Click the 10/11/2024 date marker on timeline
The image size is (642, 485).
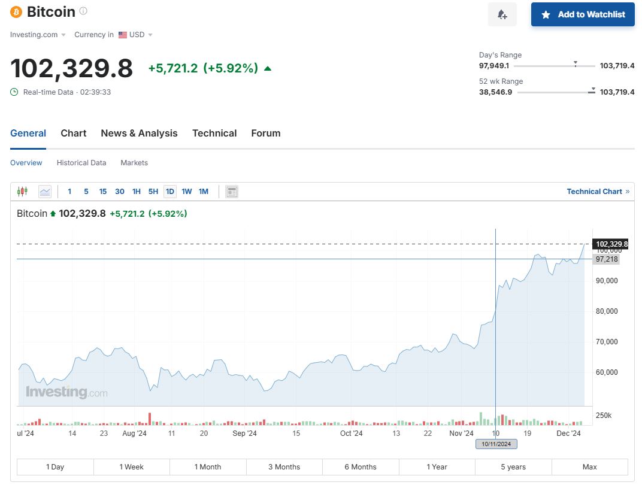[496, 444]
